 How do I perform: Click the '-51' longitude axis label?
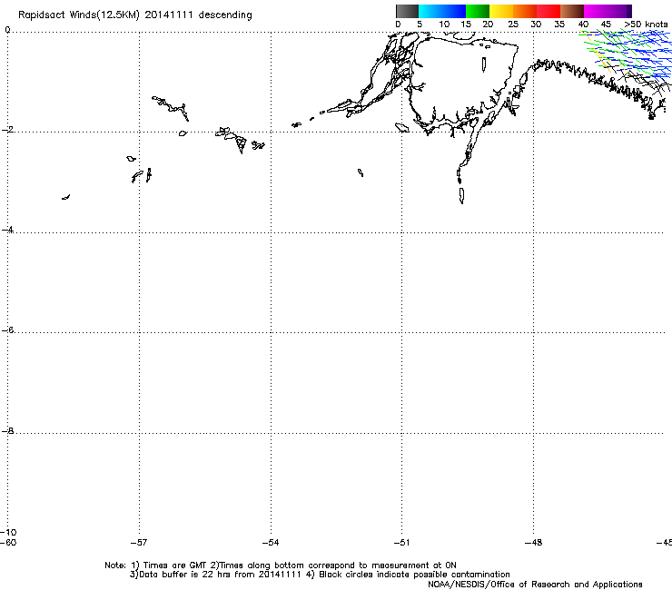click(401, 543)
